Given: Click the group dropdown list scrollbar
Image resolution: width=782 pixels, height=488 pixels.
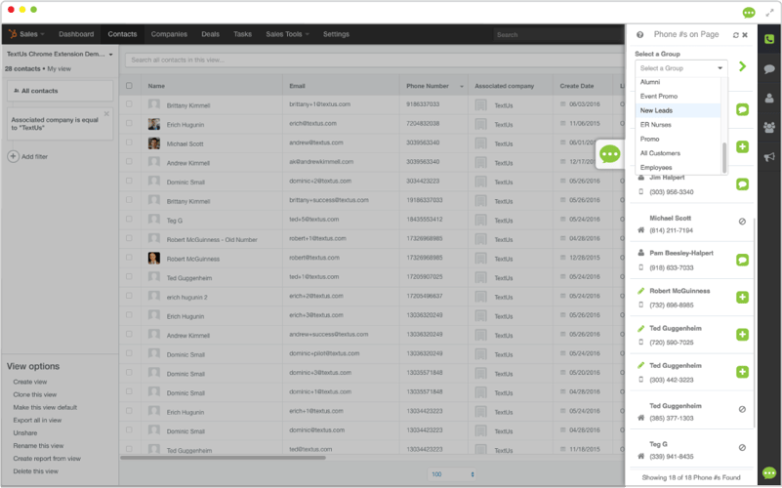Looking at the screenshot, I should [x=724, y=158].
